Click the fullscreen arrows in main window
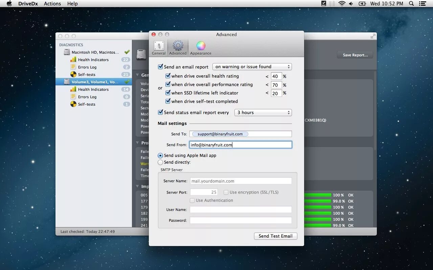433x270 pixels. pyautogui.click(x=373, y=36)
